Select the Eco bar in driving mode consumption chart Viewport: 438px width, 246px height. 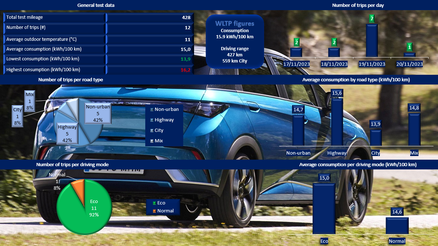[324, 208]
